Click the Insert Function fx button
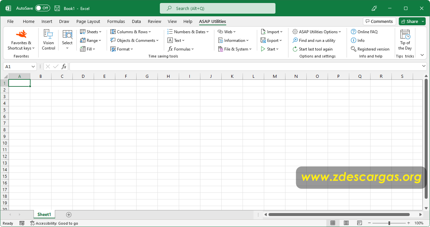The image size is (430, 227). [x=64, y=66]
